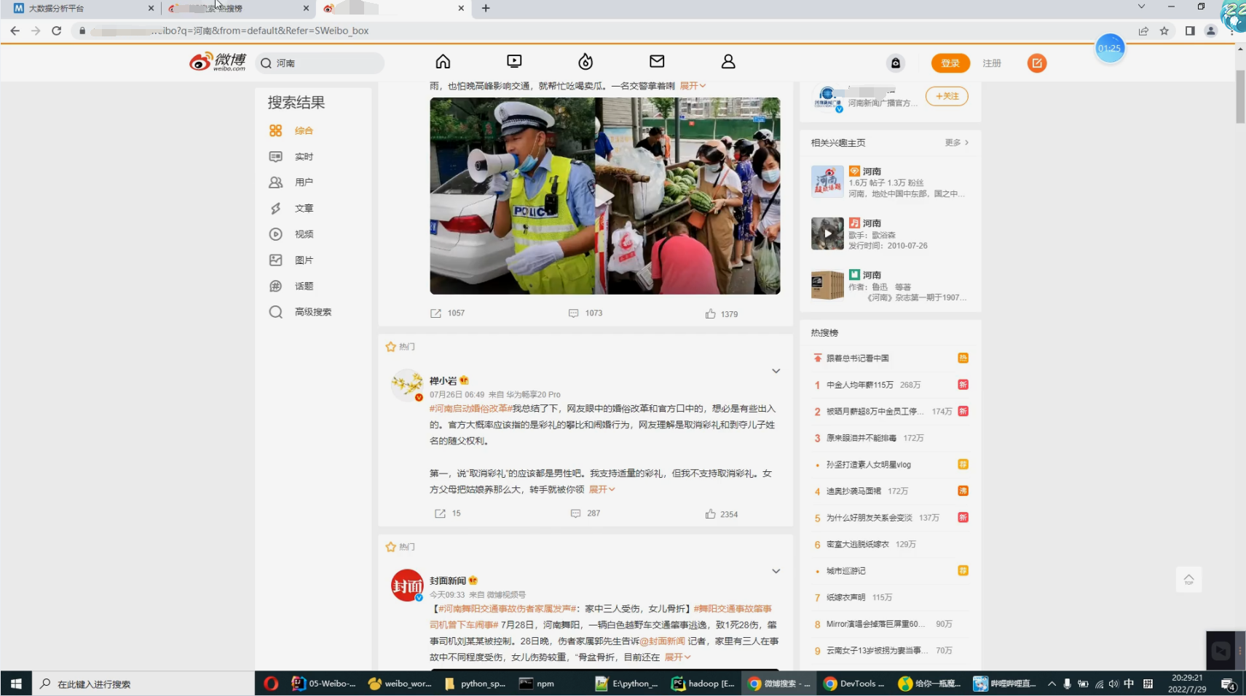Click the taskbar search box
The image size is (1246, 696).
[143, 684]
